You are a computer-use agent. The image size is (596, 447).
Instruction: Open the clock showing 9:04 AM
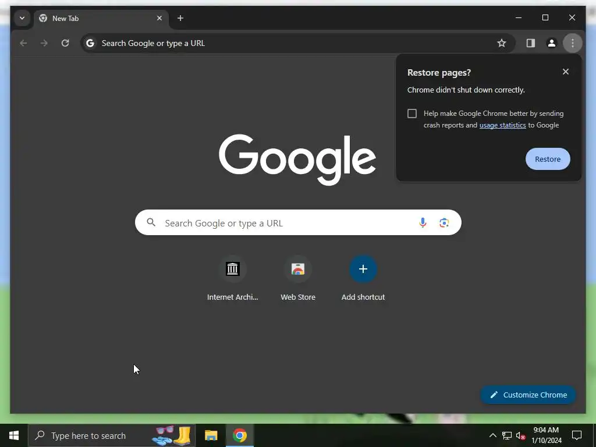(546, 435)
